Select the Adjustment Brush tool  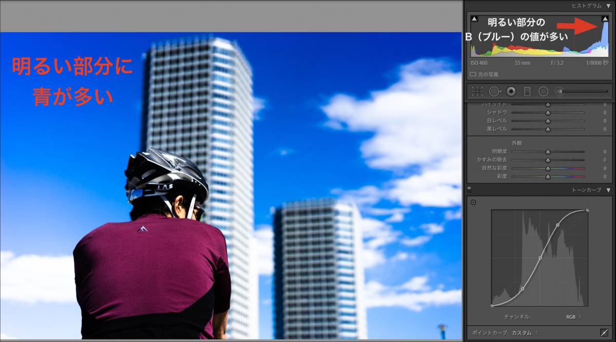(x=560, y=91)
